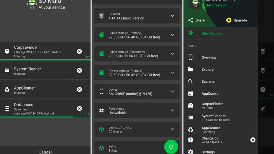Click the CorpseFinder ghost icon in drawer

point(191,105)
